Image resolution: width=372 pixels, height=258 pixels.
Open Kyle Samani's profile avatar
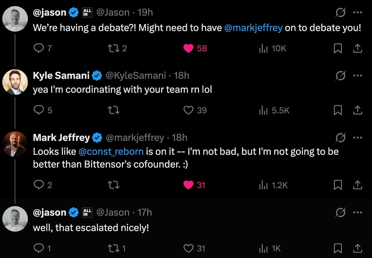(x=15, y=82)
